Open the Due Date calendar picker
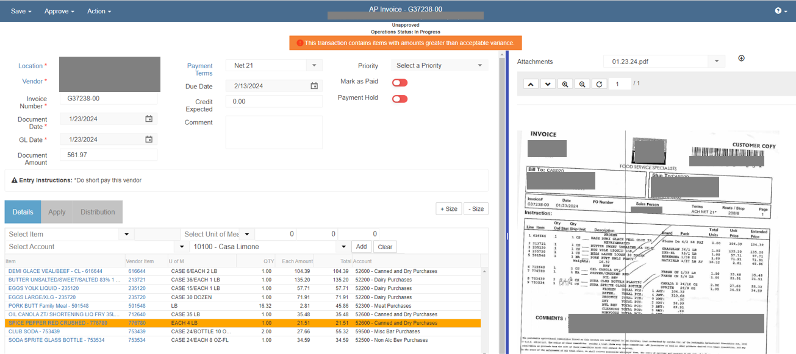Viewport: 796px width, 354px height. 314,86
